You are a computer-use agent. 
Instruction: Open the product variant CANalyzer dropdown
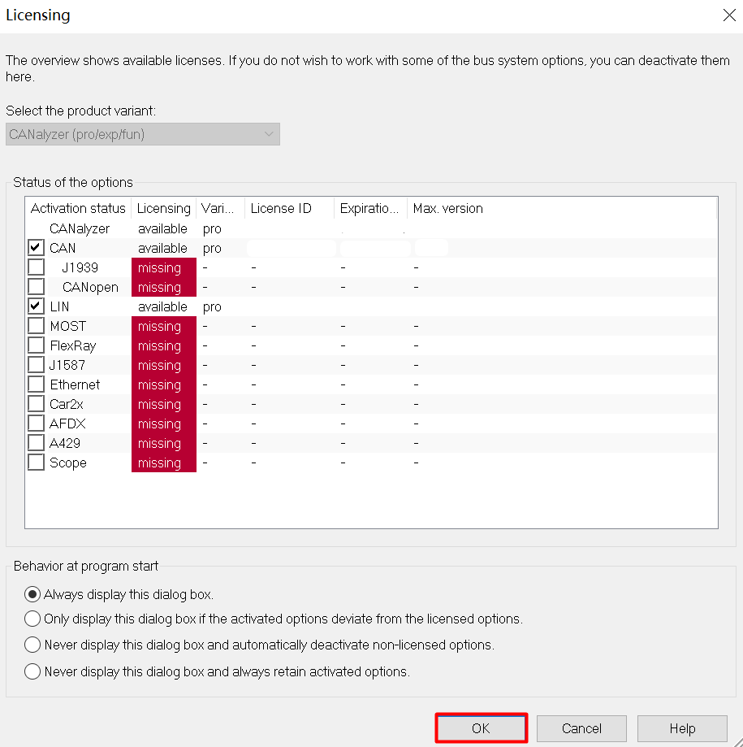point(143,134)
